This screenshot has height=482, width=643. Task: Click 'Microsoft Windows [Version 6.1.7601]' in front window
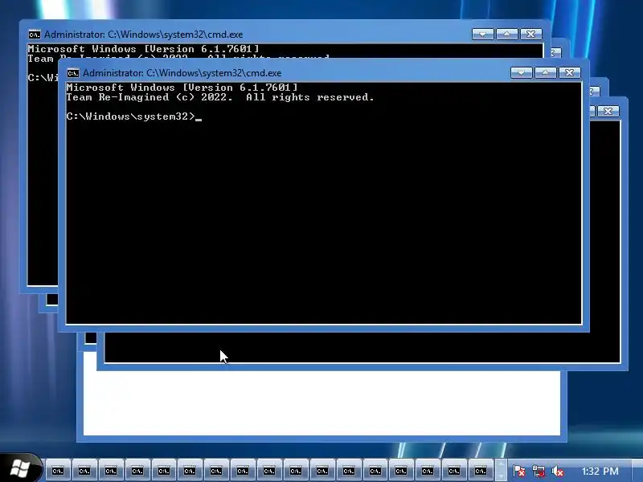pyautogui.click(x=182, y=88)
